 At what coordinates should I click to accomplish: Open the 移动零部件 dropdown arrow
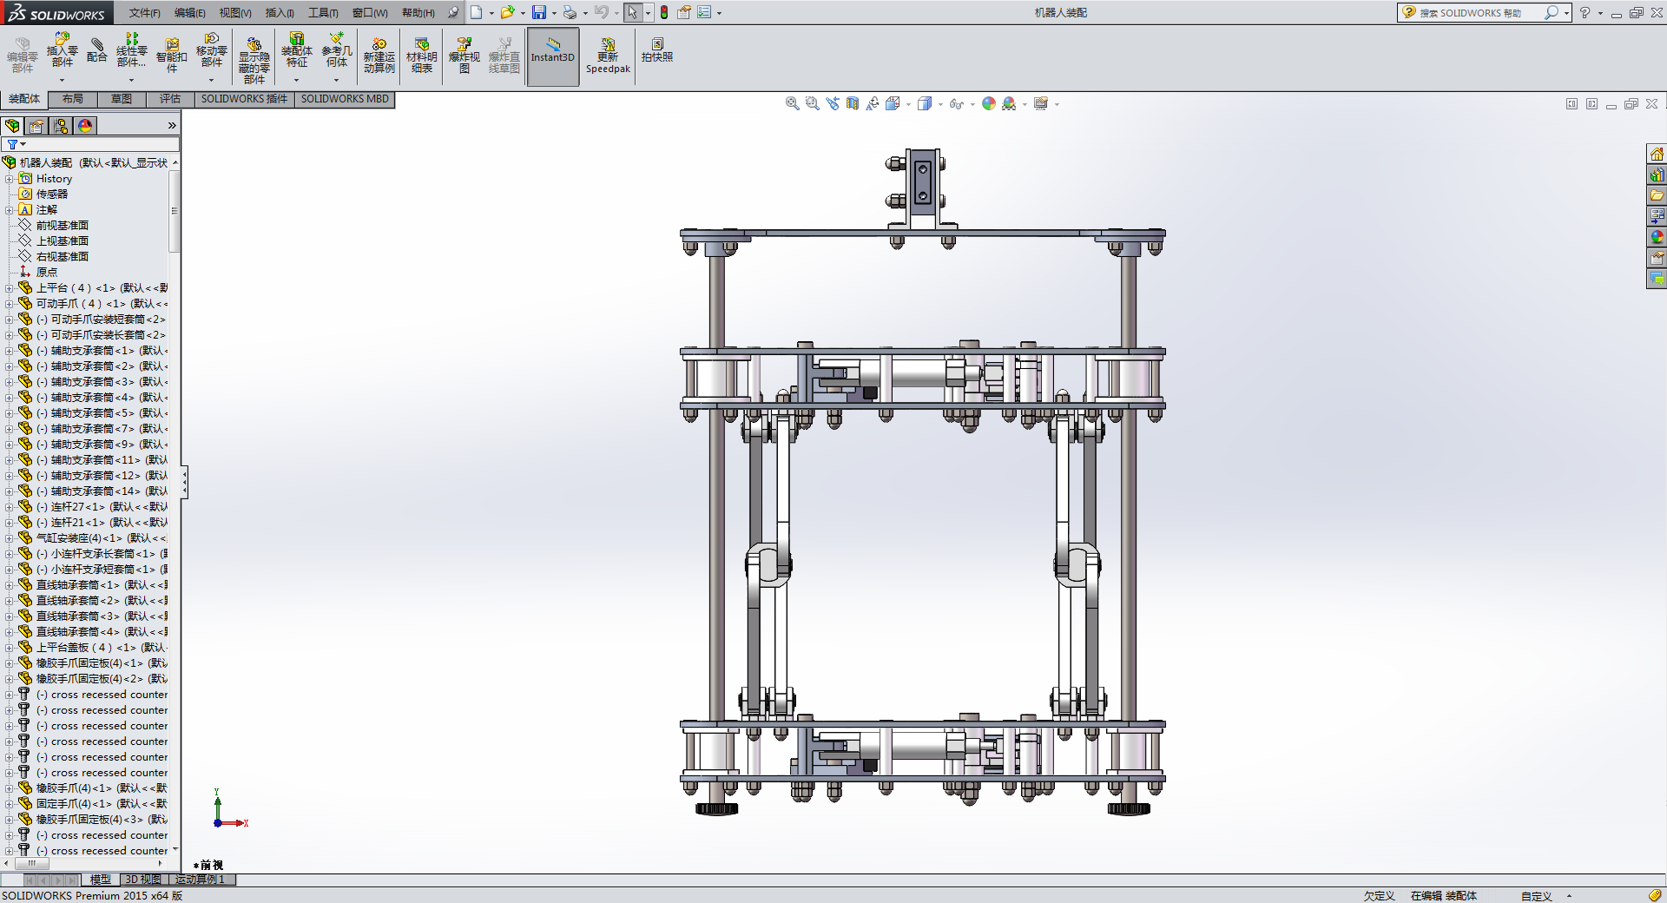pyautogui.click(x=211, y=80)
